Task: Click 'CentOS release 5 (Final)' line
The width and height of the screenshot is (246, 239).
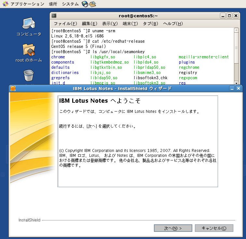Action: [79, 46]
